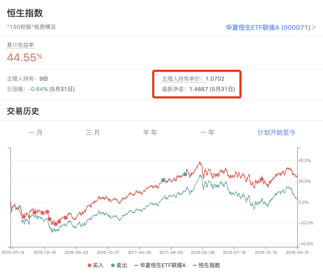Click the 交易历史 section heading
The height and width of the screenshot is (273, 323).
coord(23,111)
